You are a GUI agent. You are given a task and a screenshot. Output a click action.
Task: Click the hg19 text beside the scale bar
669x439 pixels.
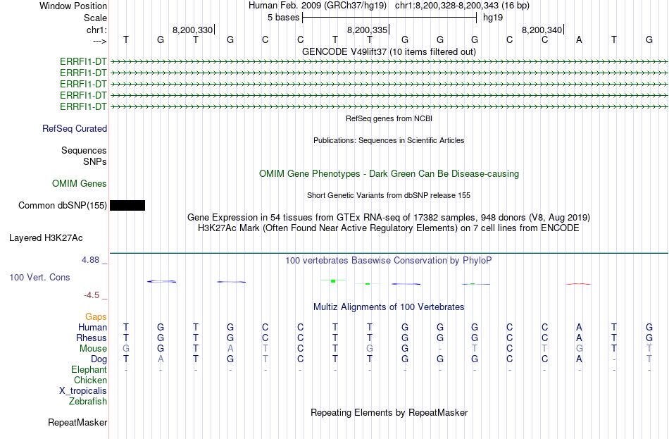coord(493,18)
